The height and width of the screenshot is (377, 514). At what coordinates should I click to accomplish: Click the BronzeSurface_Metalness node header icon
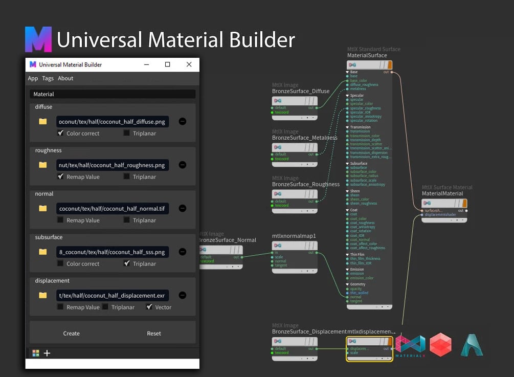(278, 147)
